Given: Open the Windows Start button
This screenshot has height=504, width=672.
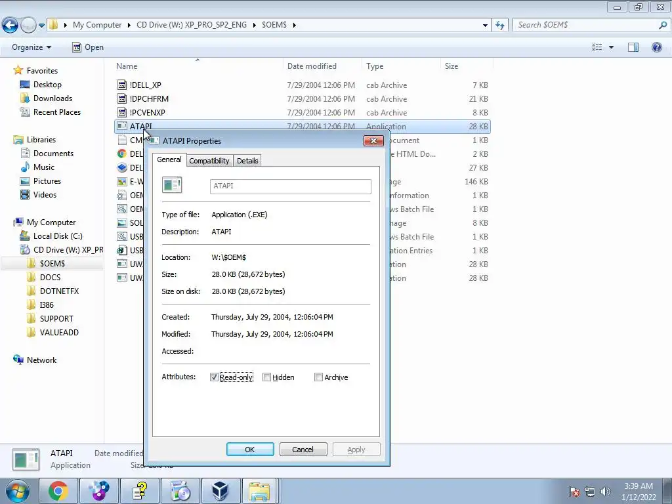Looking at the screenshot, I should [17, 491].
